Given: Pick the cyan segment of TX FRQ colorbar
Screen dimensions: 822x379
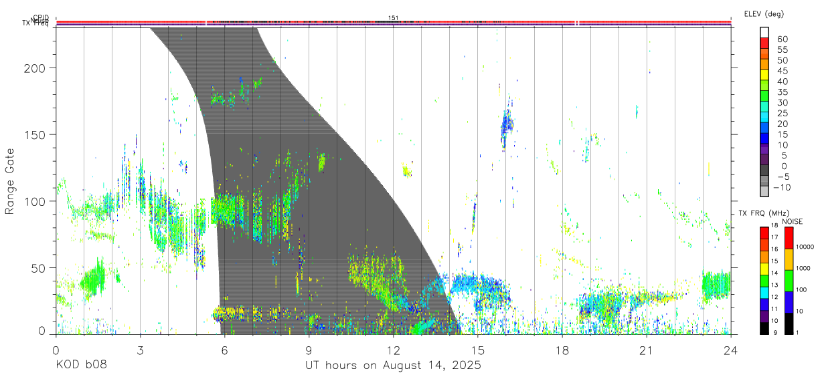Looking at the screenshot, I should (764, 293).
